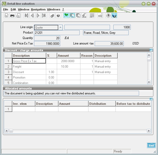Select the 'Gross Price Ex Tax' cell
Viewport: 158px width, 155px height.
pyautogui.click(x=29, y=61)
